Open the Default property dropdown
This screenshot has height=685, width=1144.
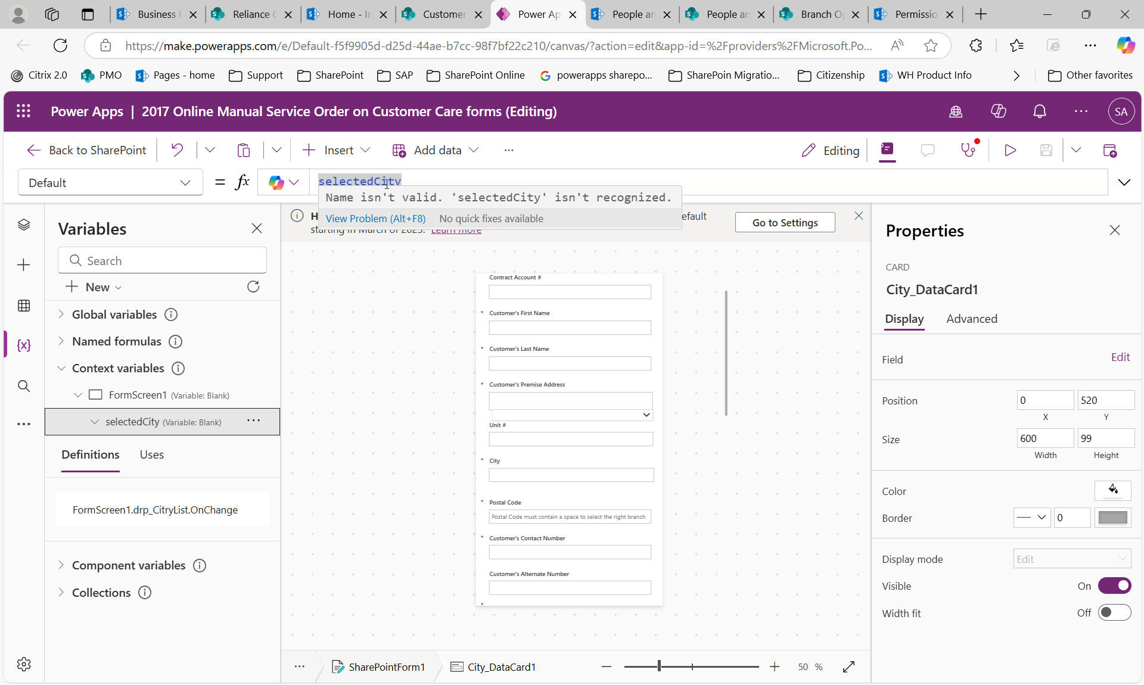pyautogui.click(x=185, y=182)
